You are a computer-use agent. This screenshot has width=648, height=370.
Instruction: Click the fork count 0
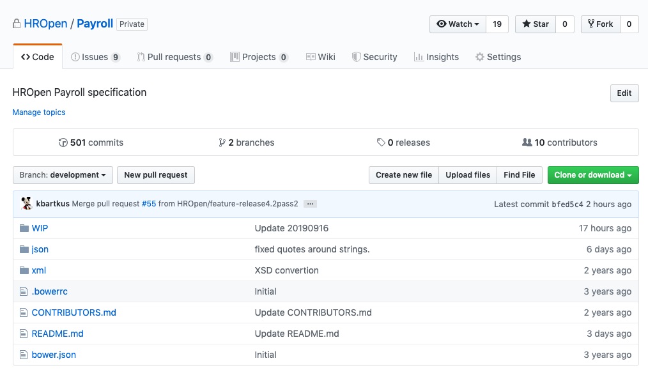coord(629,24)
